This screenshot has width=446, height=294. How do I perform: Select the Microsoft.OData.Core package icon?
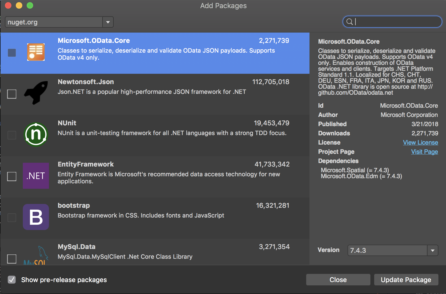[x=36, y=52]
